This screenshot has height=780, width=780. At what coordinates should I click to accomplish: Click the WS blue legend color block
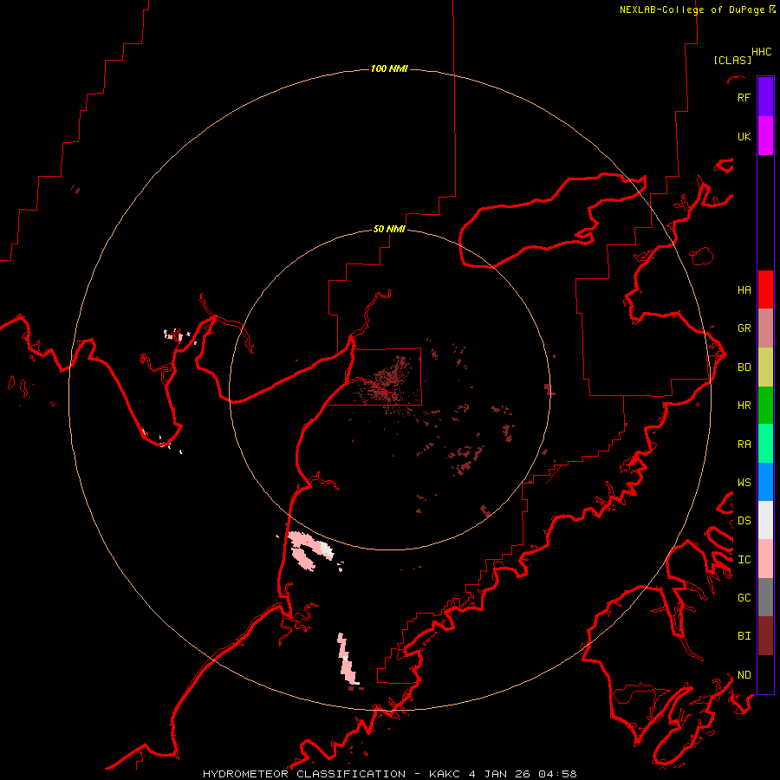[765, 482]
